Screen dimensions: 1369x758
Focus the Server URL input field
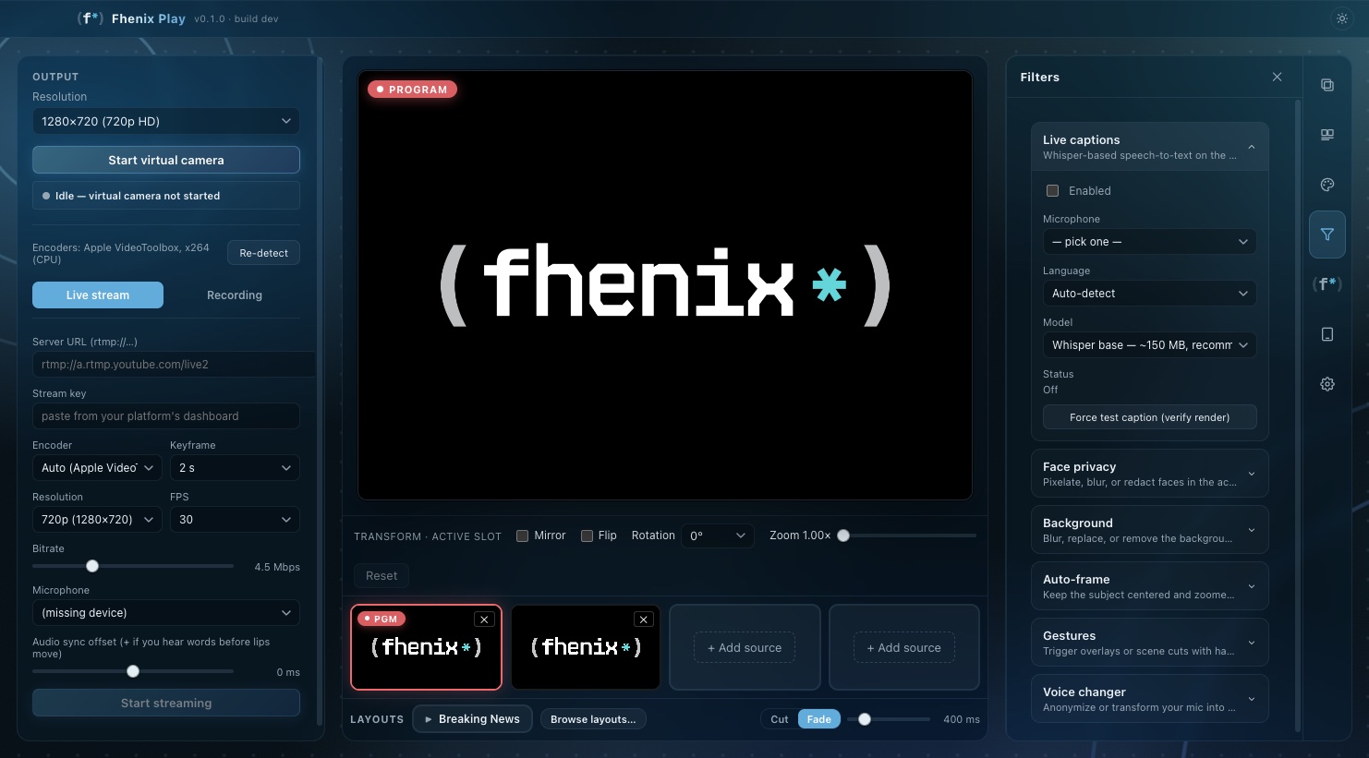(x=174, y=365)
